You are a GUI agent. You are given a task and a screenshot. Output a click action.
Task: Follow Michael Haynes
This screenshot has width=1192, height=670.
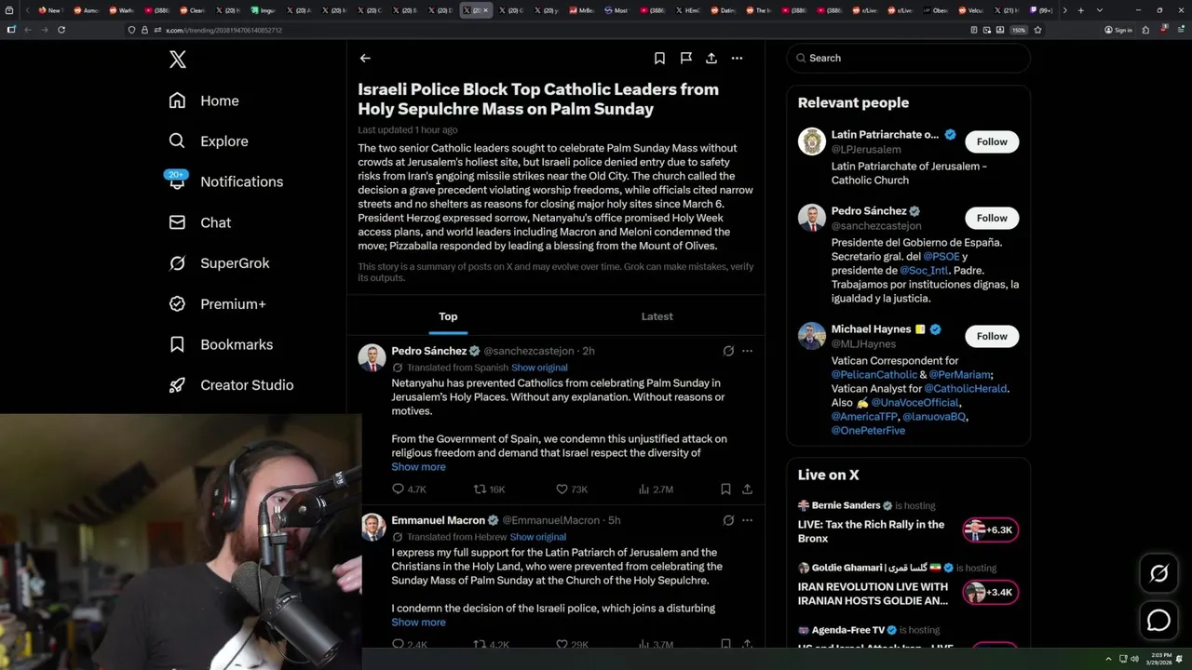coord(992,336)
